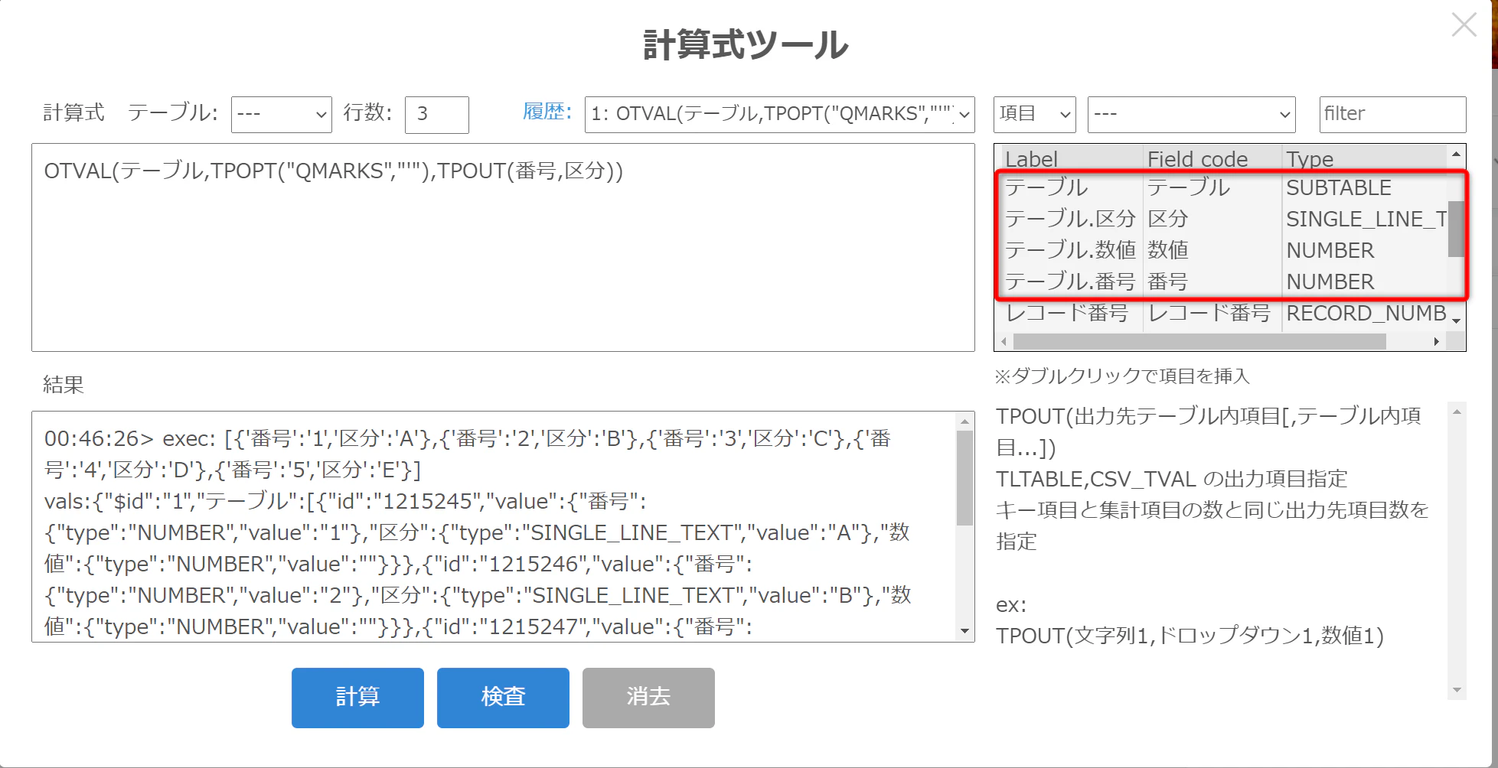
Task: Click into the formula text area
Action: pos(503,247)
